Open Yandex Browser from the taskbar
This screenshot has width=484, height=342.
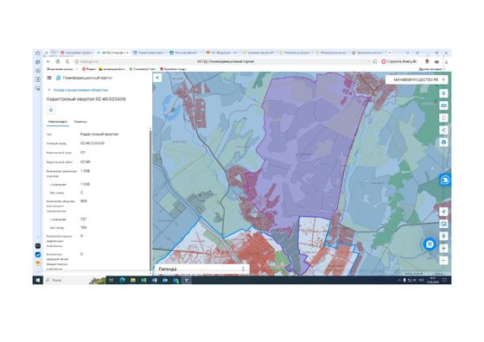pyautogui.click(x=187, y=280)
